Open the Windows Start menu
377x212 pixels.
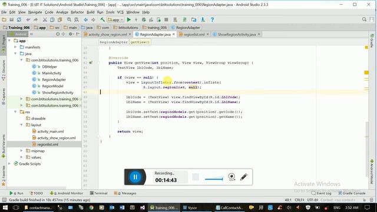pos(5,207)
